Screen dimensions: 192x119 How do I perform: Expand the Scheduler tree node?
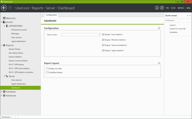point(2,92)
